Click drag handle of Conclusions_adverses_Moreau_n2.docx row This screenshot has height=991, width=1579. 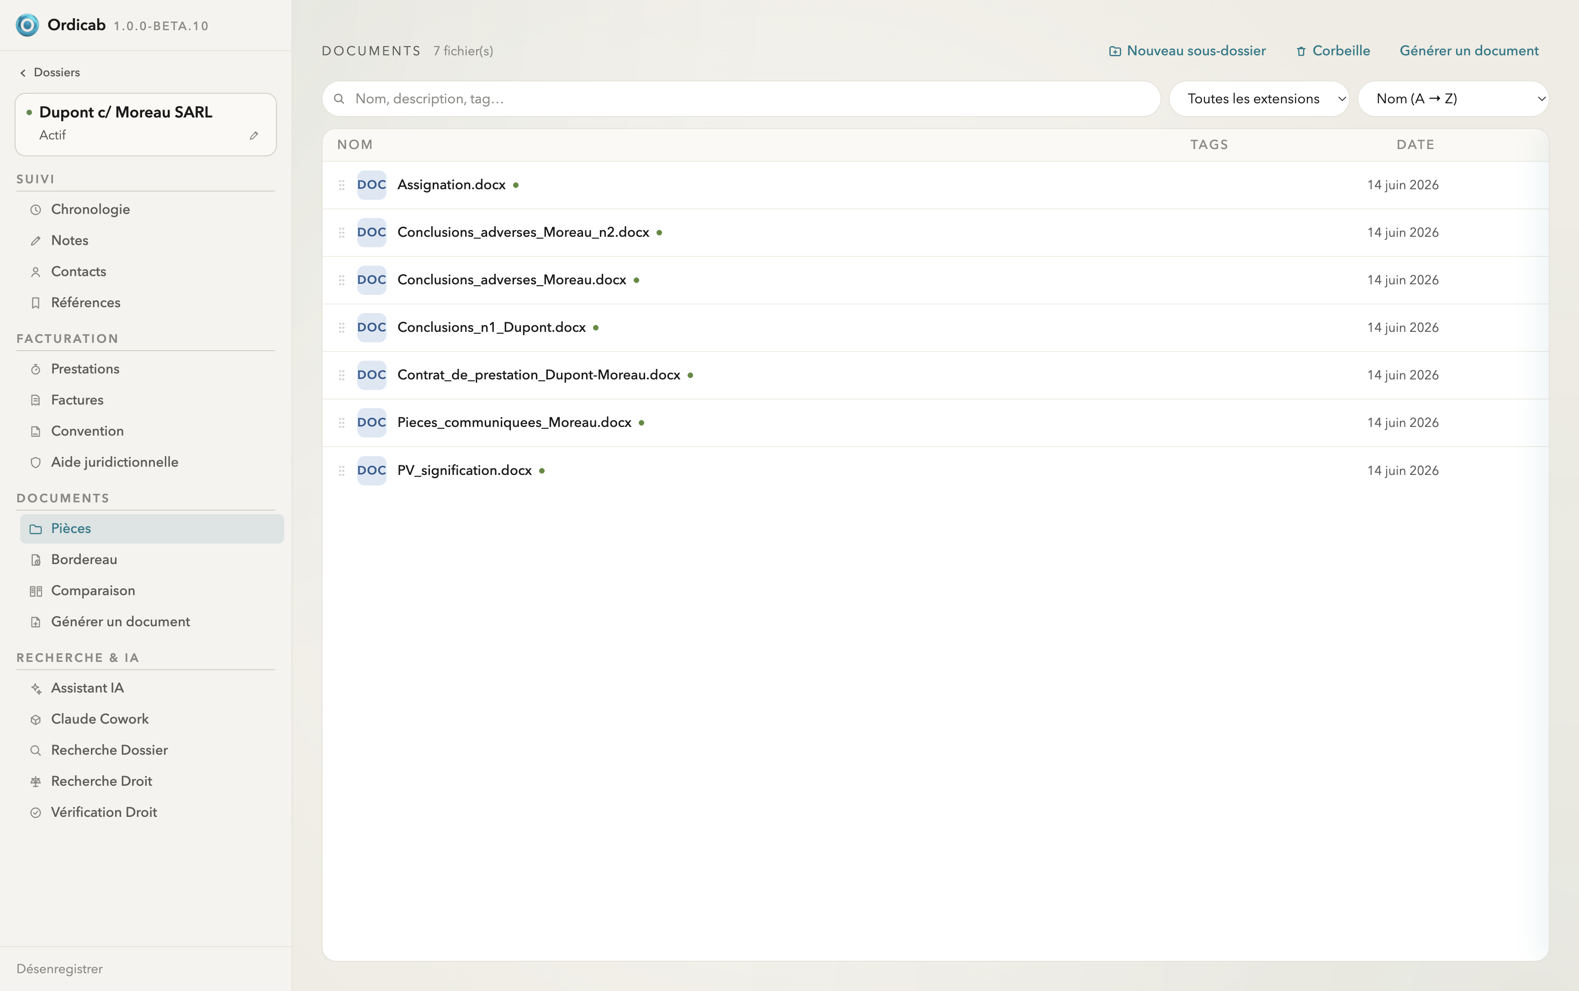coord(341,233)
